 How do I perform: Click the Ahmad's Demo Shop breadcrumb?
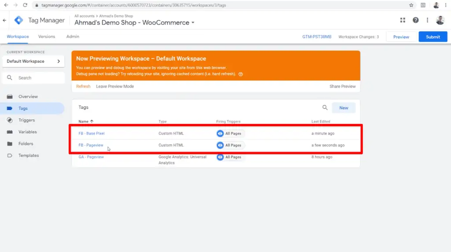(x=116, y=16)
